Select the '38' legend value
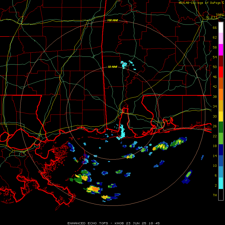Image resolution: width=225 pixels, height=225 pixels. 215,97
